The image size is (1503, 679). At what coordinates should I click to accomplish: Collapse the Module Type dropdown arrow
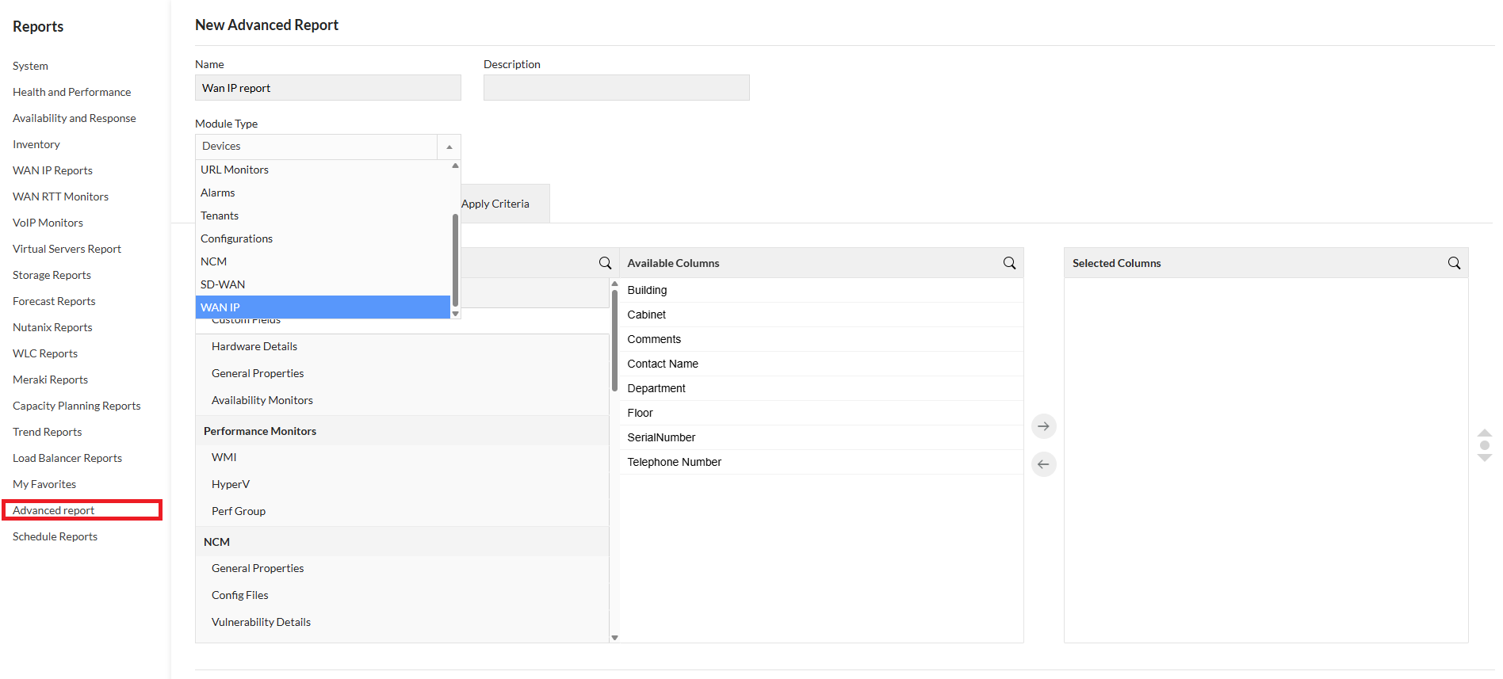(449, 147)
